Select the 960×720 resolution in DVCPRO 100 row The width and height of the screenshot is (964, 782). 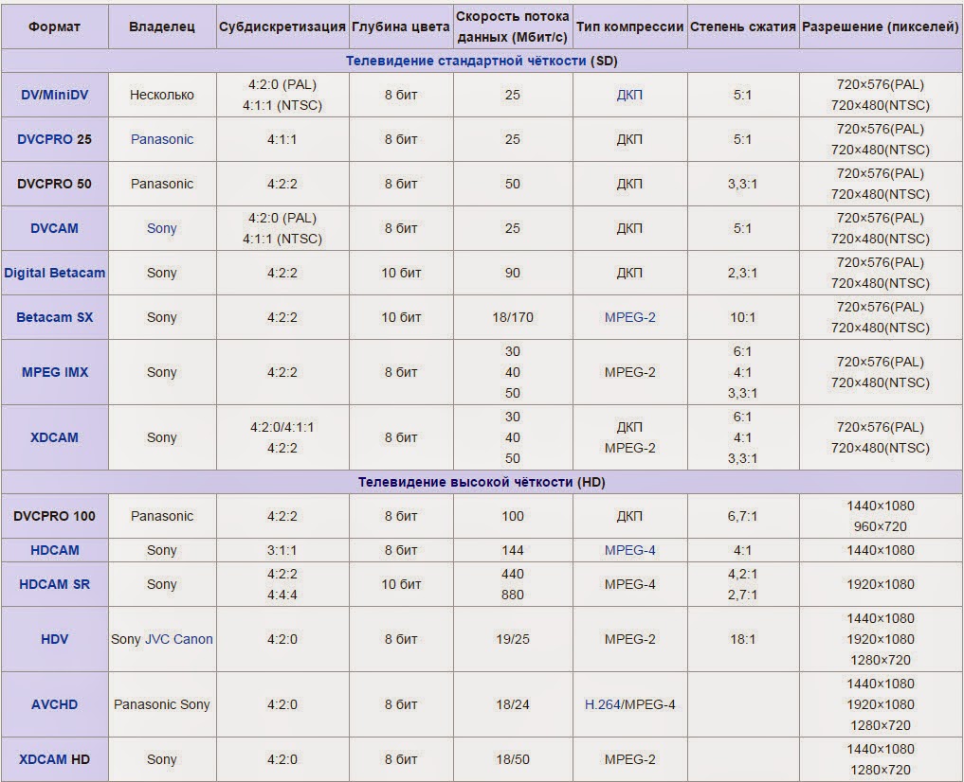pyautogui.click(x=881, y=526)
